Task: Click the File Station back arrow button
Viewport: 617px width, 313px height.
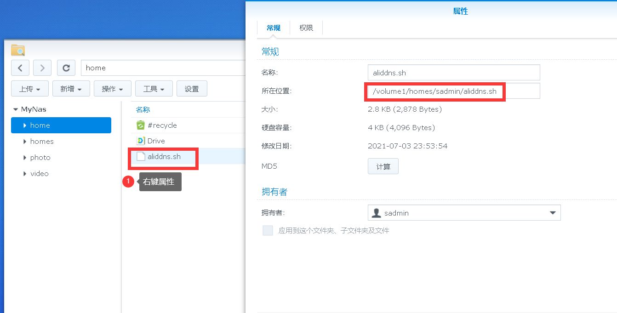Action: (20, 68)
